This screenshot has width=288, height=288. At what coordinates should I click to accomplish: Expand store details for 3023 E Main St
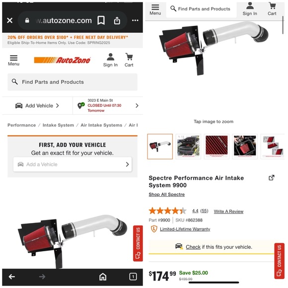pos(108,106)
